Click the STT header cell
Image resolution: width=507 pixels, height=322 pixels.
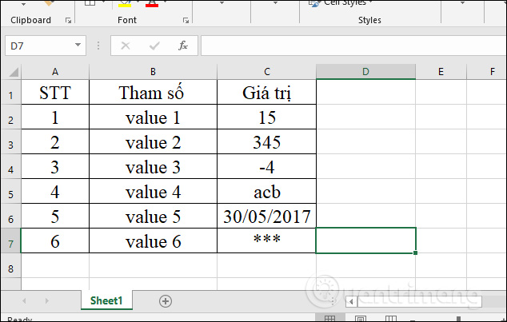pos(55,93)
